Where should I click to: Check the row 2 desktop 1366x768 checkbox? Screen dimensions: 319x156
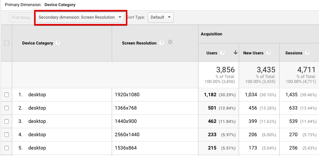(7, 108)
